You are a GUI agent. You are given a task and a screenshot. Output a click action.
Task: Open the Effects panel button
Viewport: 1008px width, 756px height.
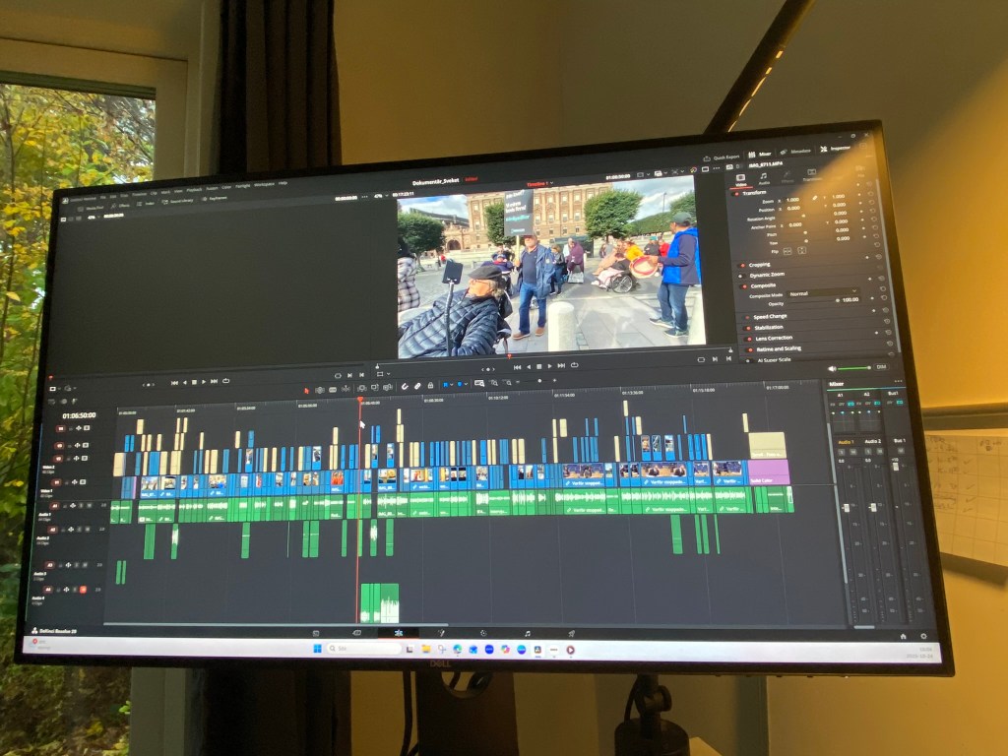click(x=120, y=206)
